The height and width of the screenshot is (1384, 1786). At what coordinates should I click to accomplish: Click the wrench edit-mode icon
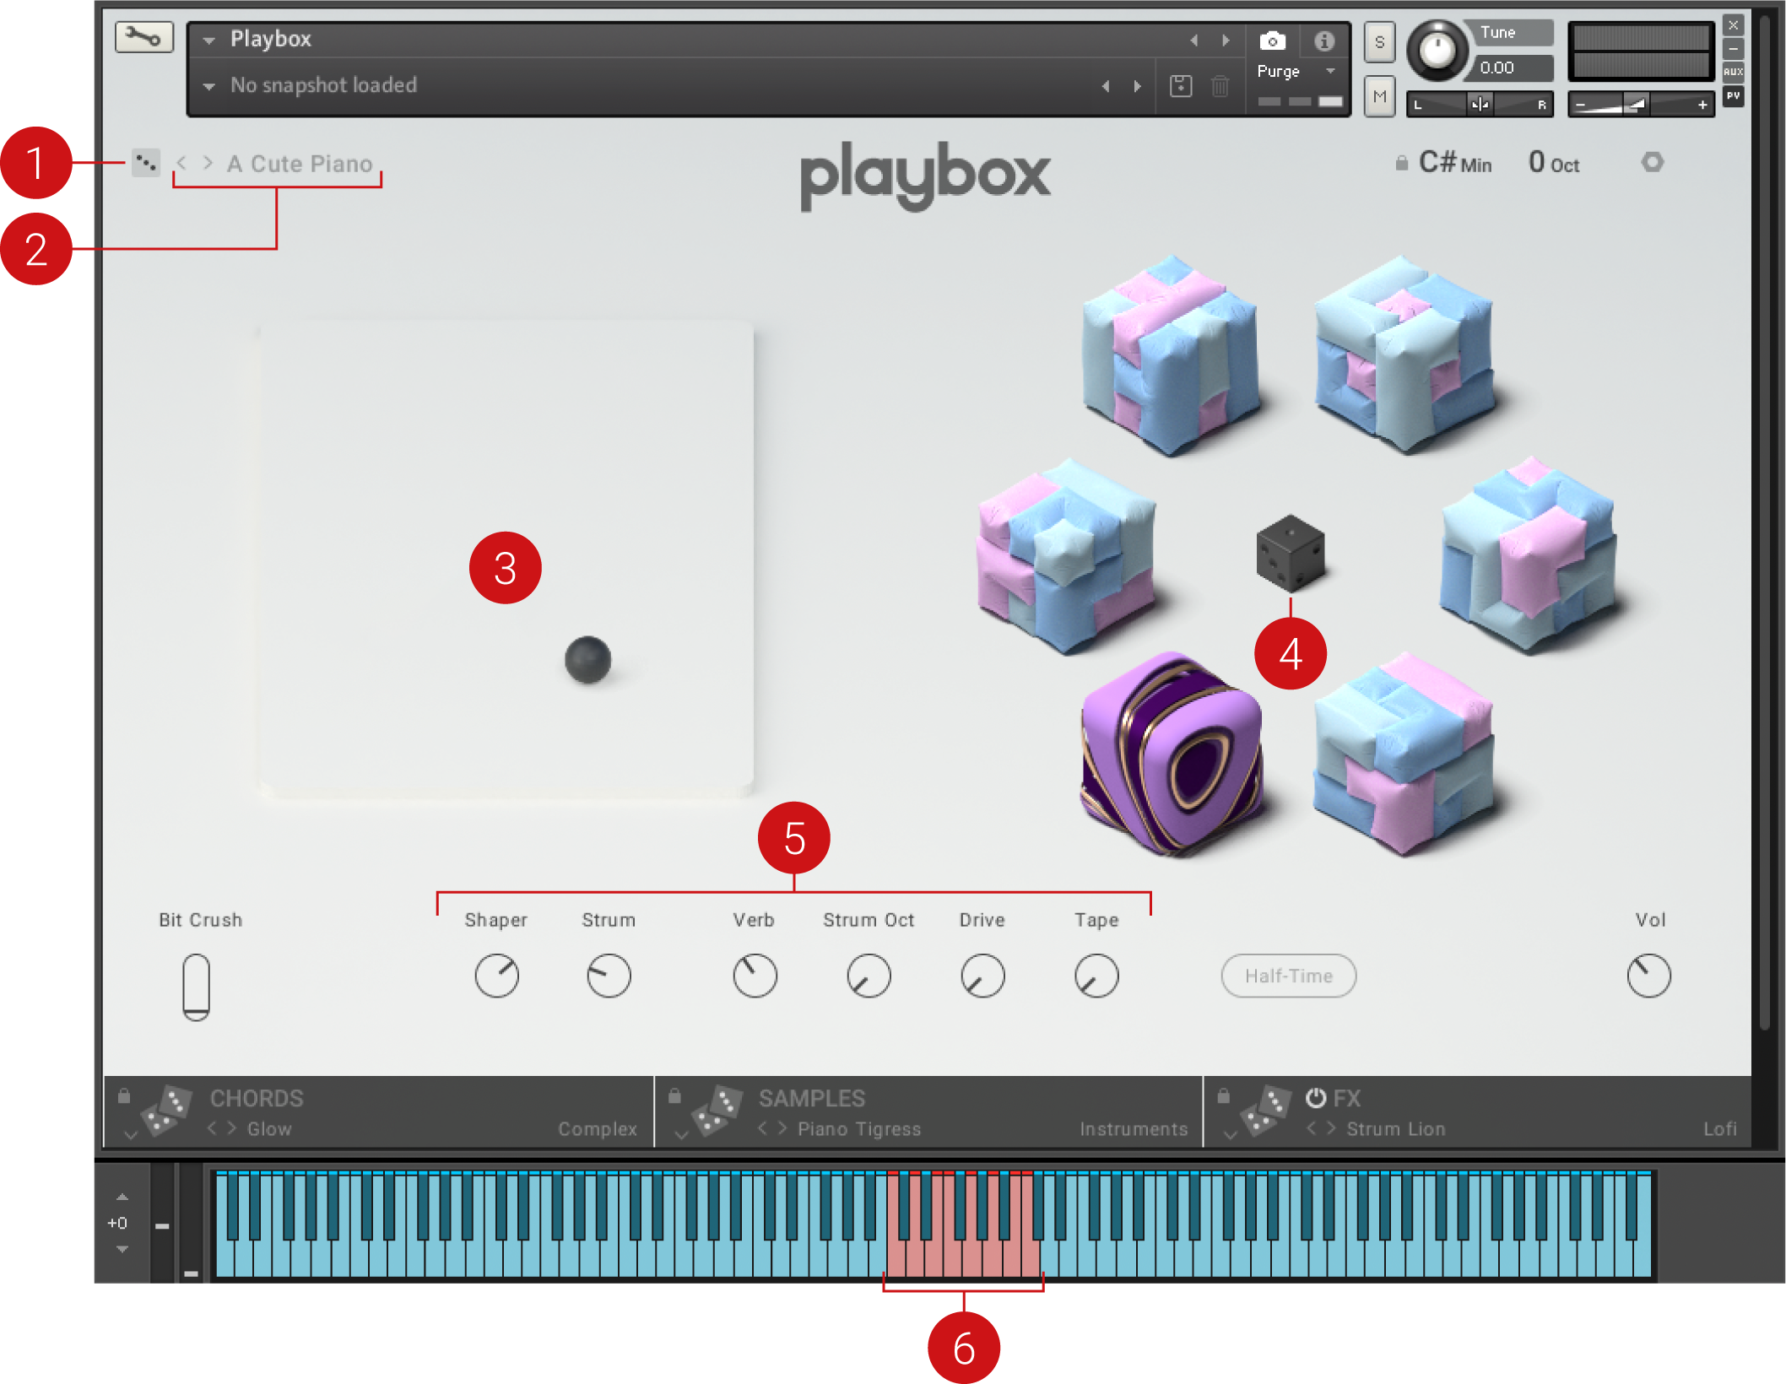[143, 37]
